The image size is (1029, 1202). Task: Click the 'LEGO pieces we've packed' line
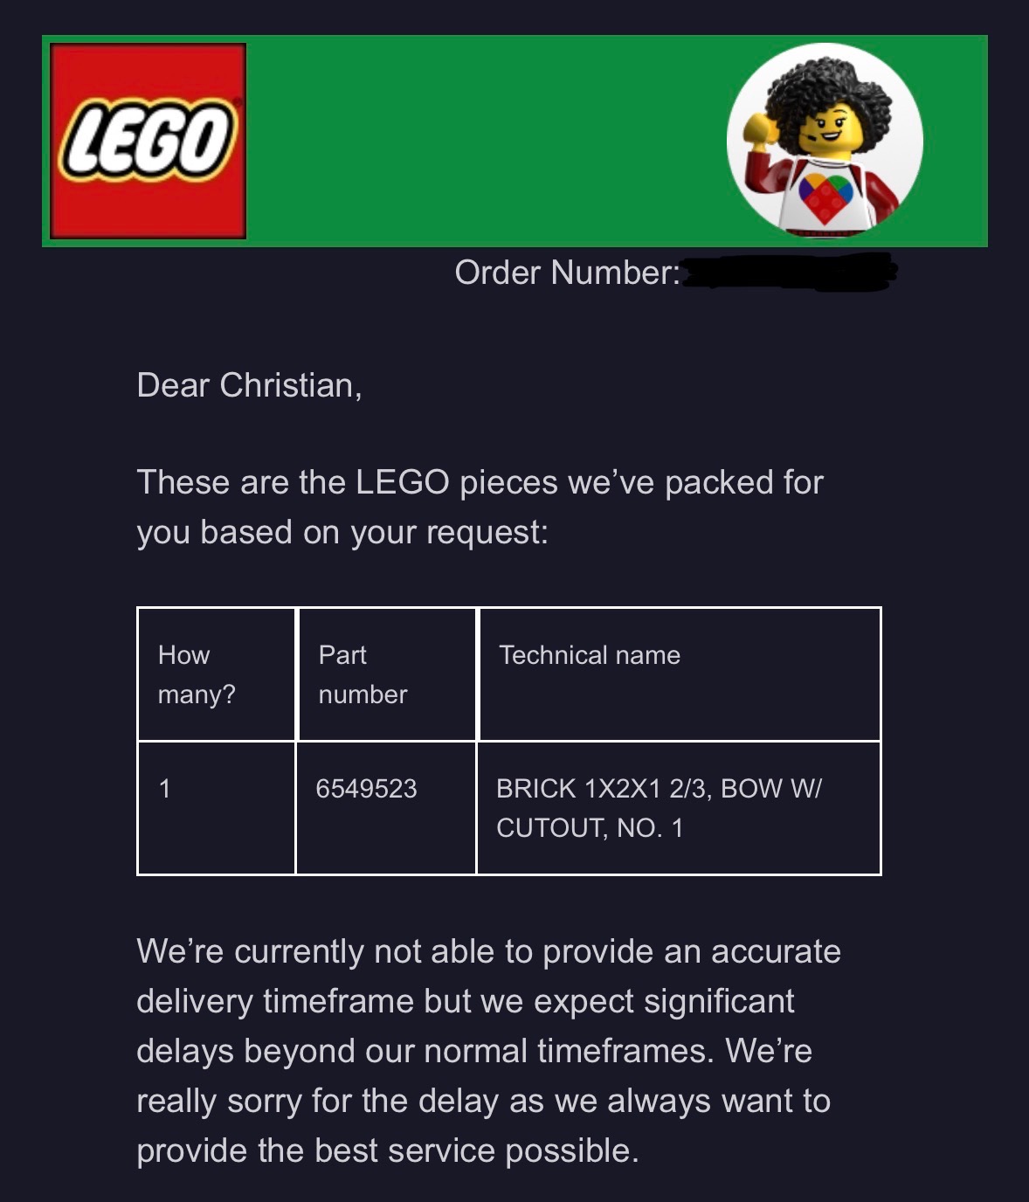(x=480, y=482)
